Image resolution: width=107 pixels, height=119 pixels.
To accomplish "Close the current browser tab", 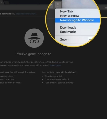I will [x=1, y=2].
